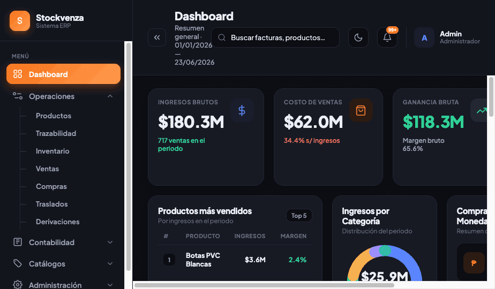The height and width of the screenshot is (289, 495).
Task: Click the main content vertical scrollbar
Action: [491, 97]
